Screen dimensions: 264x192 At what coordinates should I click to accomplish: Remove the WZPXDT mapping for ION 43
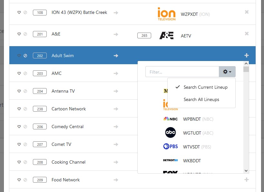[x=247, y=12]
